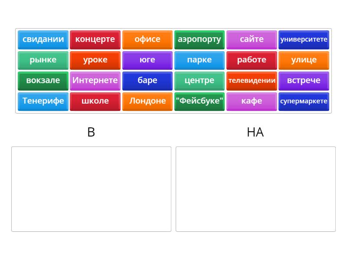Image resolution: width=347 pixels, height=260 pixels.
Task: Select the red 'концерте' tile
Action: (95, 39)
